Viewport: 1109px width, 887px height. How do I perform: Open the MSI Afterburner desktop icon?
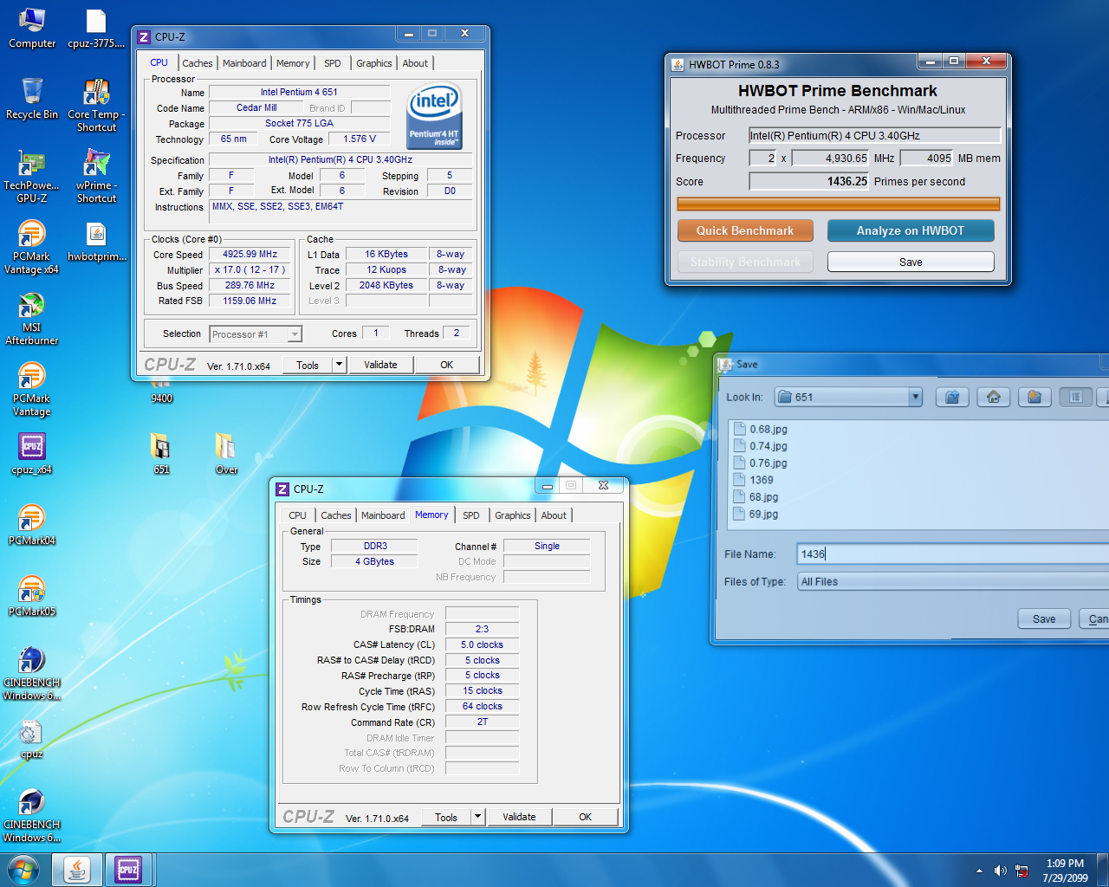[32, 318]
